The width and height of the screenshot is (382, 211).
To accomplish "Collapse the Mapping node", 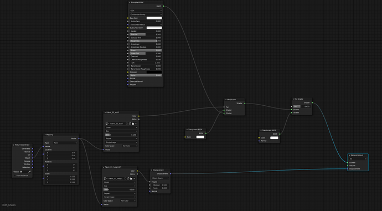I will [x=45, y=135].
